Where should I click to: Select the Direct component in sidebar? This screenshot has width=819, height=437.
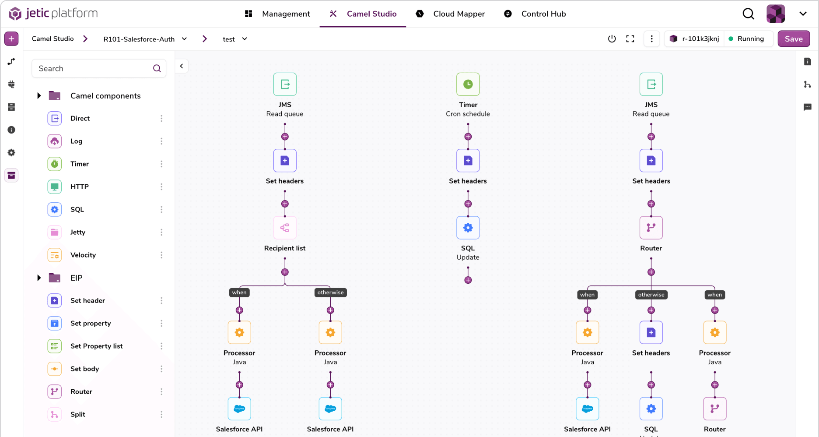[x=80, y=118]
